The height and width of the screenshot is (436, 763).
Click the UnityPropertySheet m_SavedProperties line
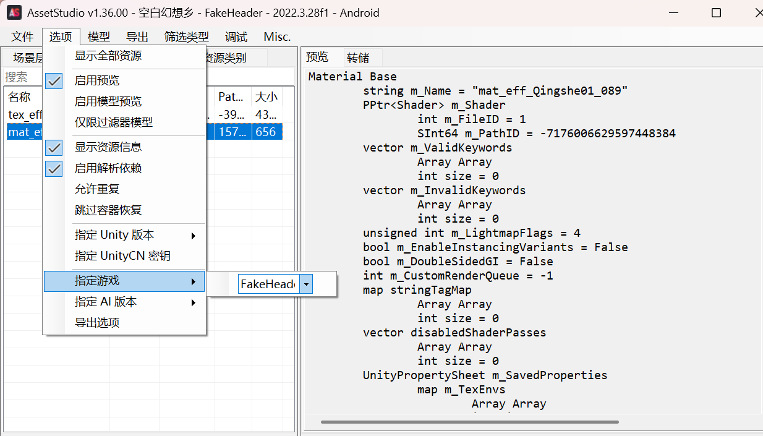485,375
